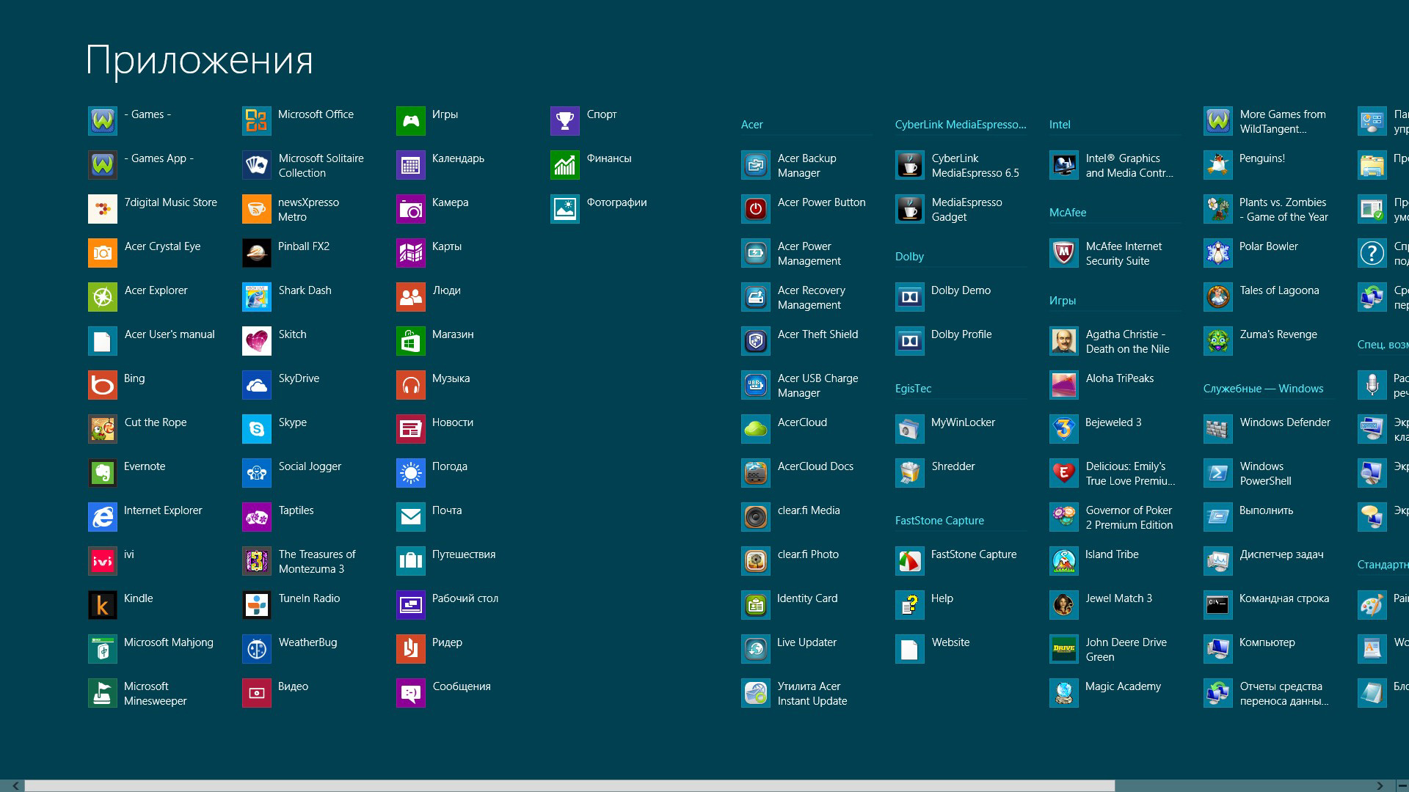
Task: Open the Камера app icon
Action: [x=411, y=209]
